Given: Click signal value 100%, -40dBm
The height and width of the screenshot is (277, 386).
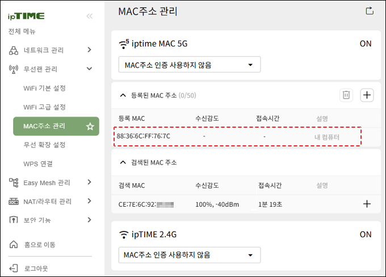Looking at the screenshot, I should (217, 204).
